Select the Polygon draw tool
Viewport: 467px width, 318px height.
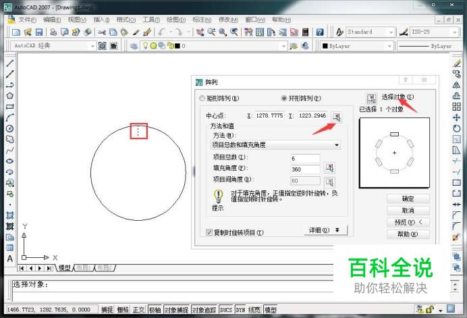point(10,96)
